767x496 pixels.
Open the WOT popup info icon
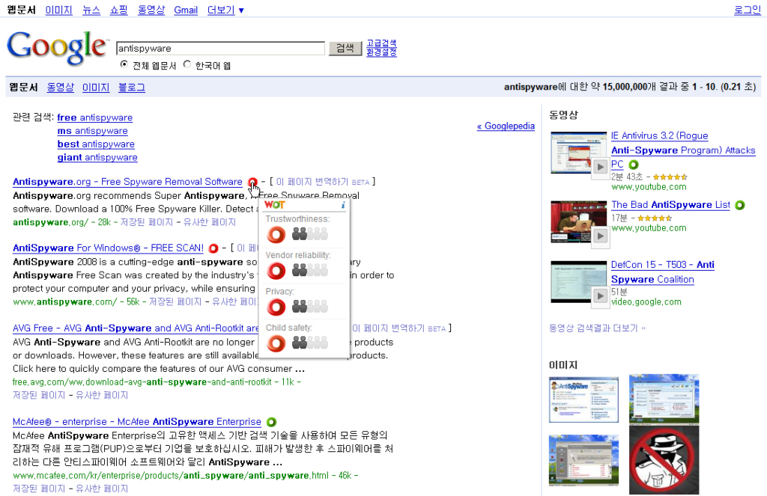[x=343, y=205]
